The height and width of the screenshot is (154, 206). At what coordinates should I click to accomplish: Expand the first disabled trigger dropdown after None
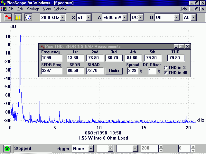click(111, 149)
